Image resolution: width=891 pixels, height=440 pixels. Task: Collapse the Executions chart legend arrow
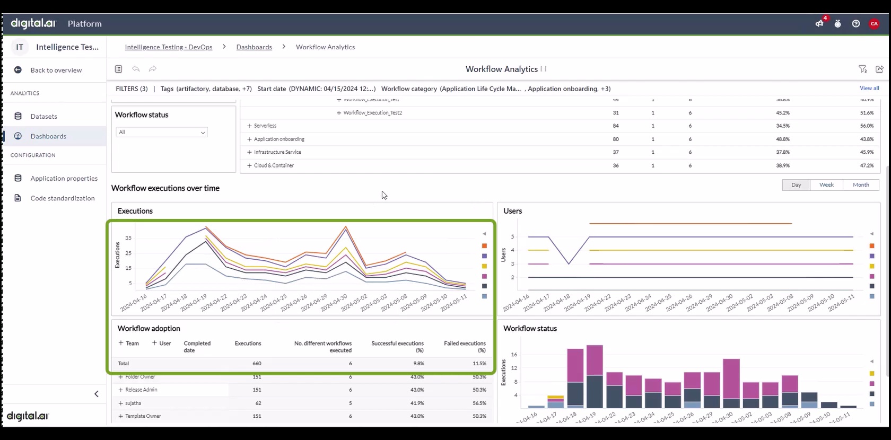tap(484, 234)
